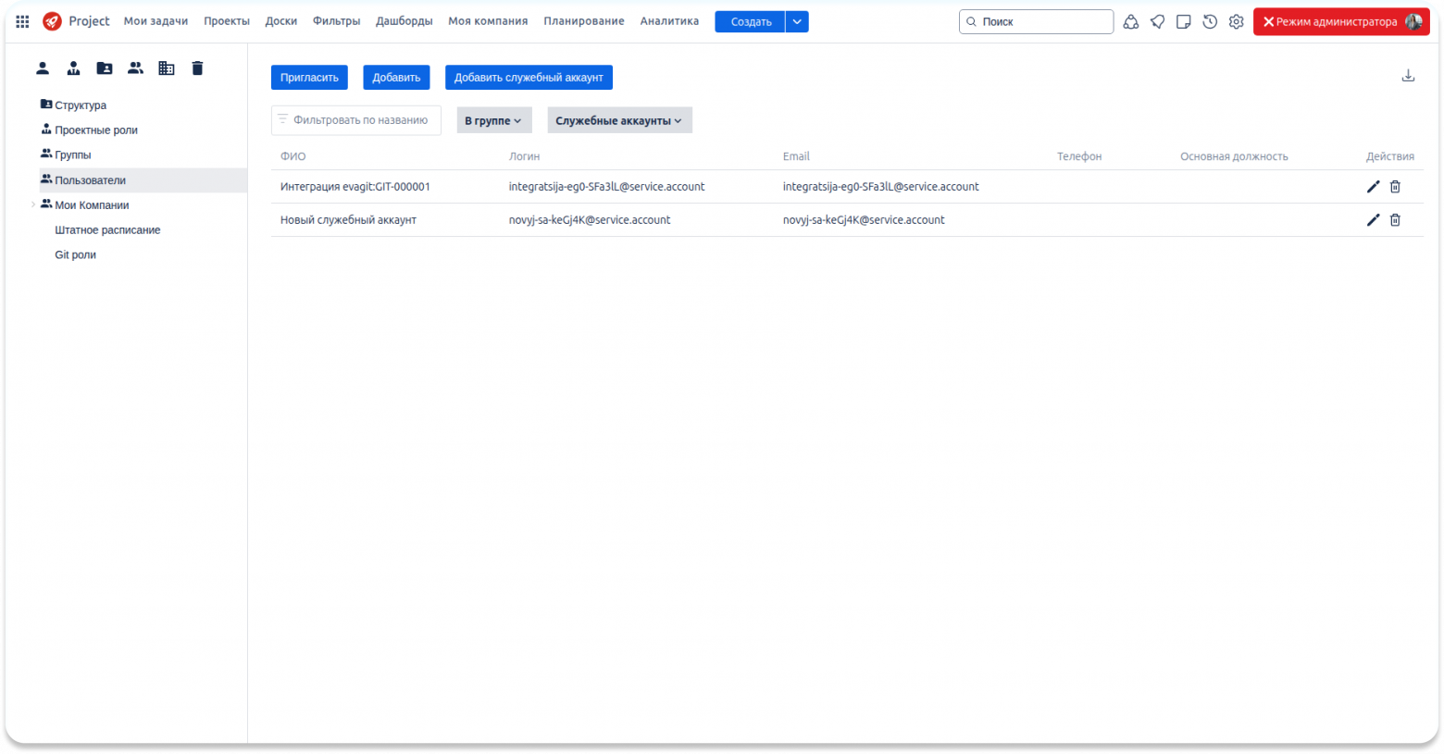Download the user list via export icon
Screen dimensions: 1444x754
(1408, 76)
